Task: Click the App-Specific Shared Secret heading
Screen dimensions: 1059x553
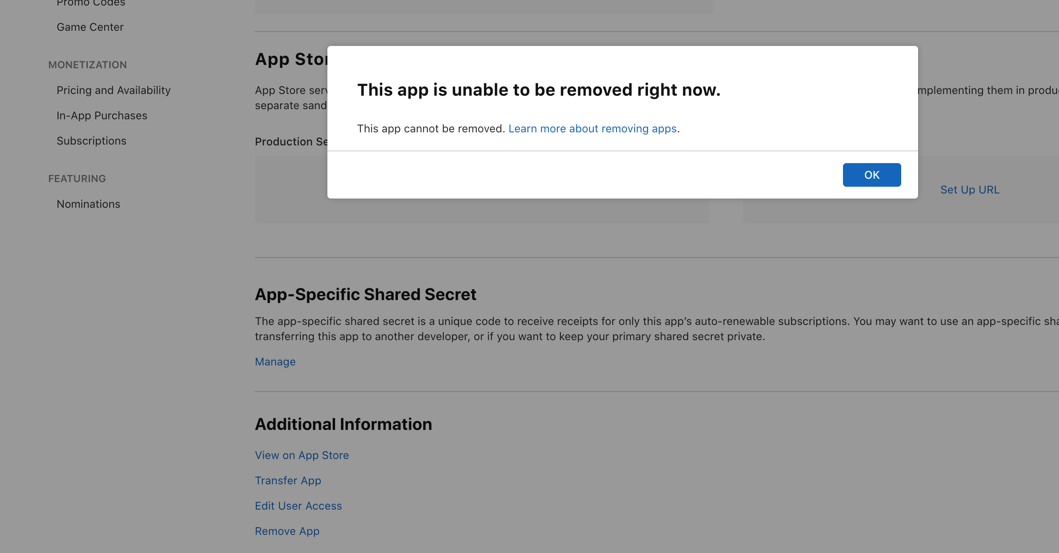Action: (x=365, y=294)
